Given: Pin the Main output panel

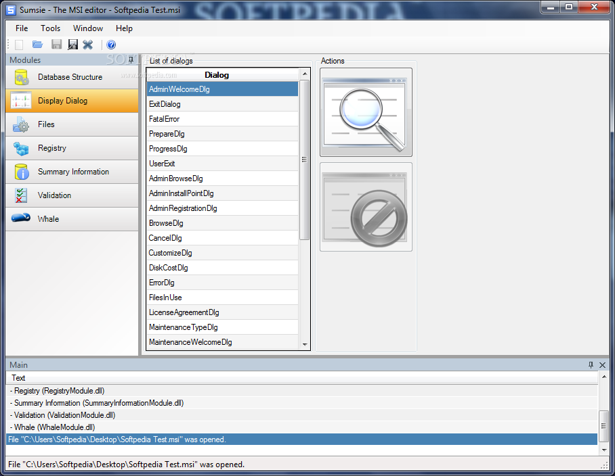Looking at the screenshot, I should click(x=591, y=365).
